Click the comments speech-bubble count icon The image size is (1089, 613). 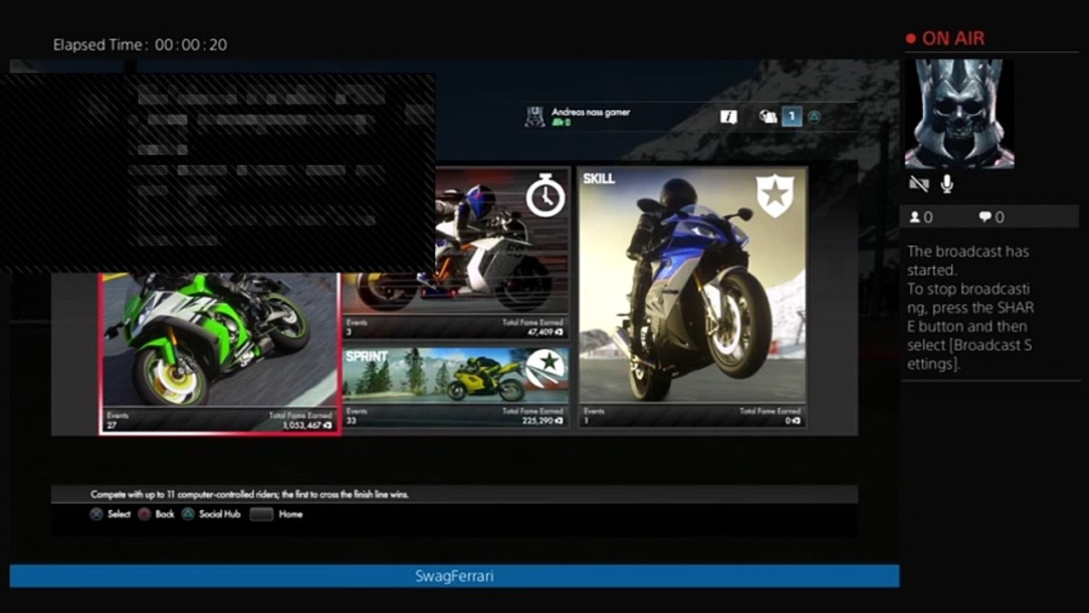[x=985, y=217]
